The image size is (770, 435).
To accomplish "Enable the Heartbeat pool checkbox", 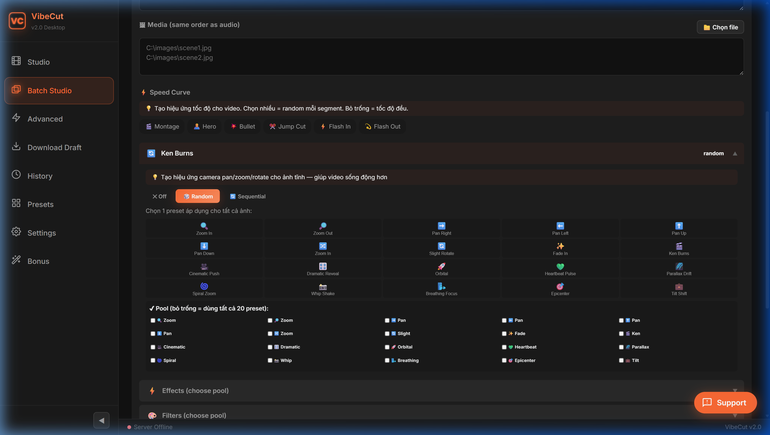I will pos(504,347).
